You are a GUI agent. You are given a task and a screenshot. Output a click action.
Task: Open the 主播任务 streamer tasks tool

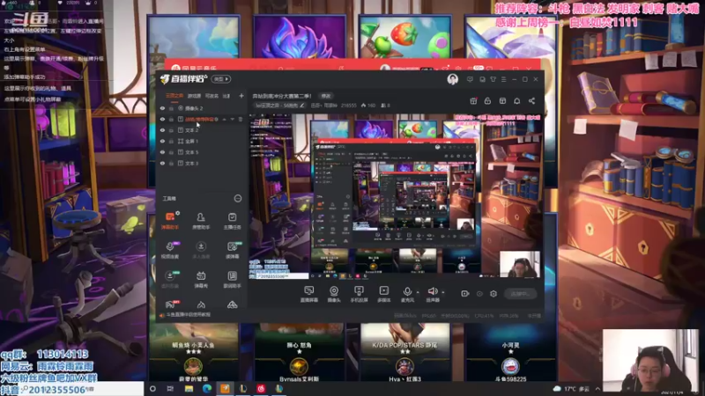coord(232,221)
